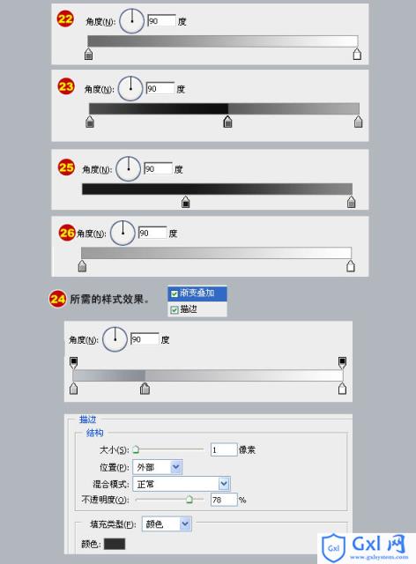Select middle color stop in step 24 gradient

click(x=145, y=389)
